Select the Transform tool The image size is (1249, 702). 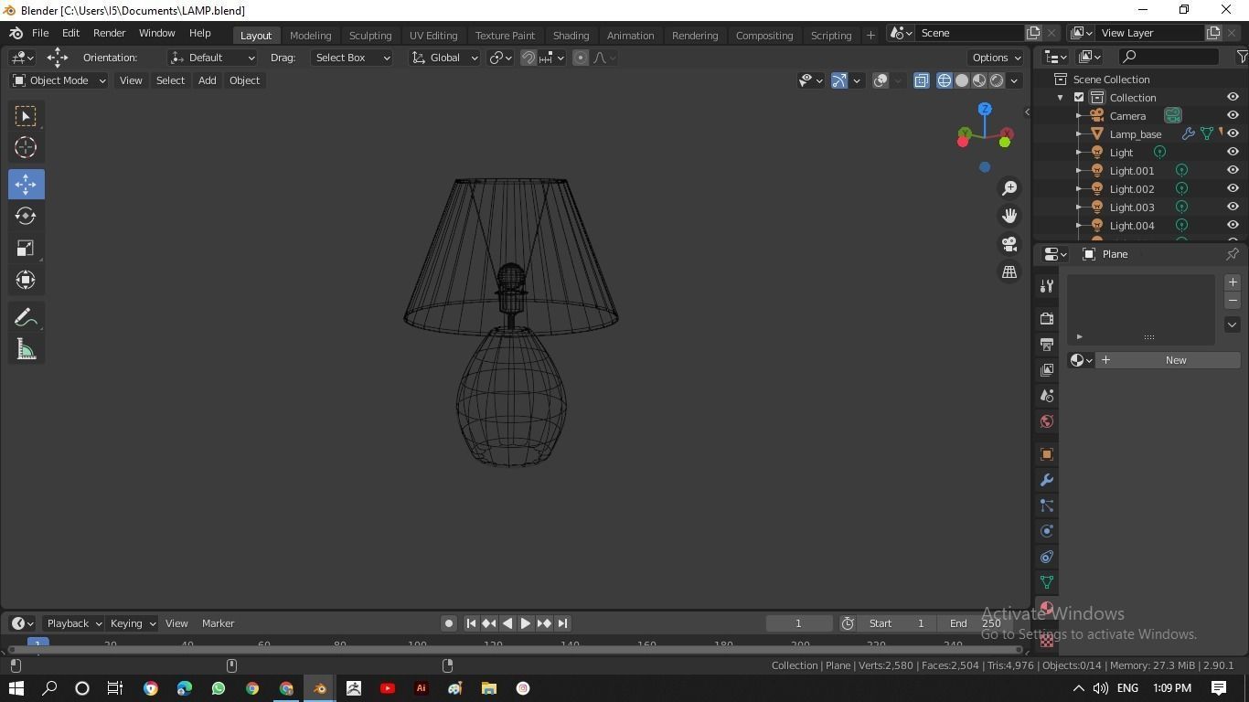26,280
